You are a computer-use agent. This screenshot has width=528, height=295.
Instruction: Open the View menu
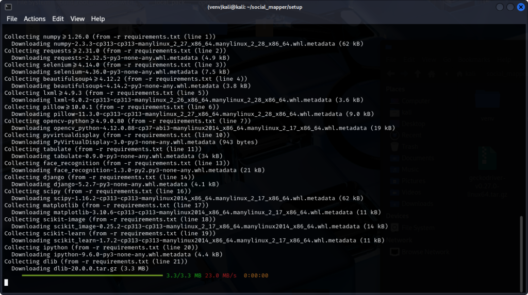pyautogui.click(x=77, y=19)
